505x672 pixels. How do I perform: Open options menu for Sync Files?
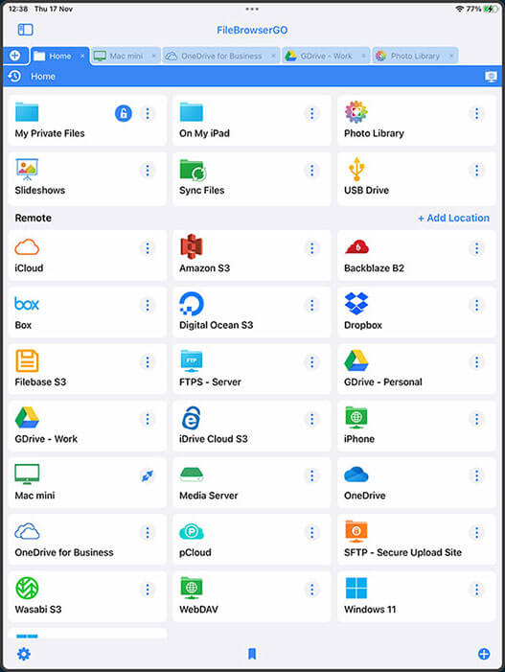pyautogui.click(x=311, y=171)
